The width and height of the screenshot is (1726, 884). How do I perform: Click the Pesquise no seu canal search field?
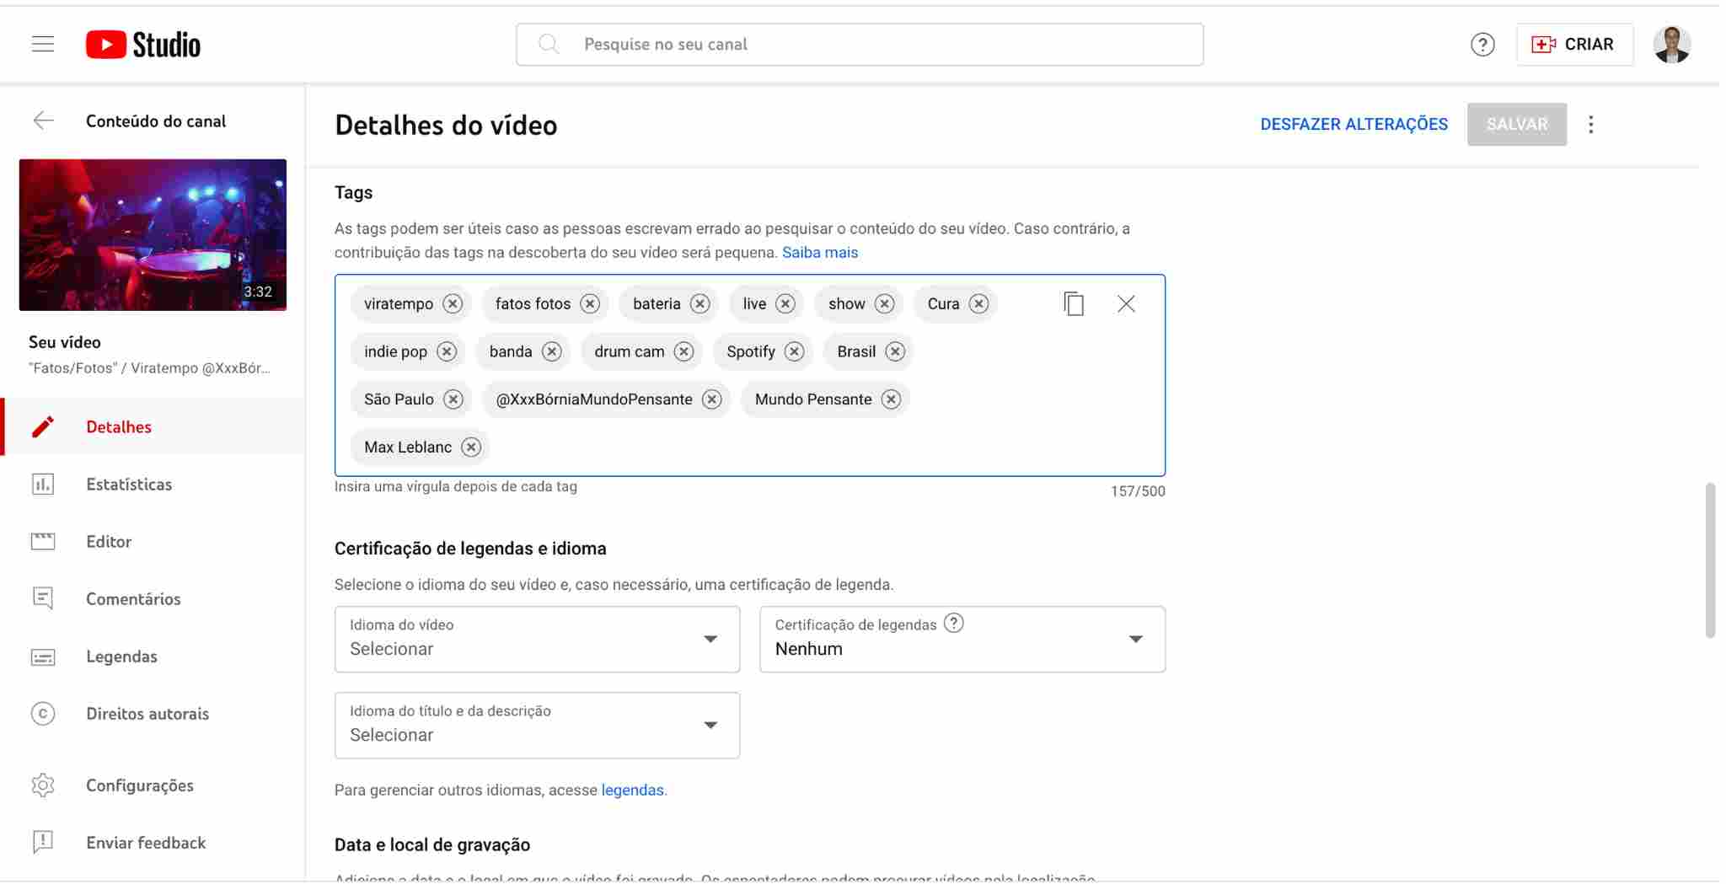tap(860, 45)
